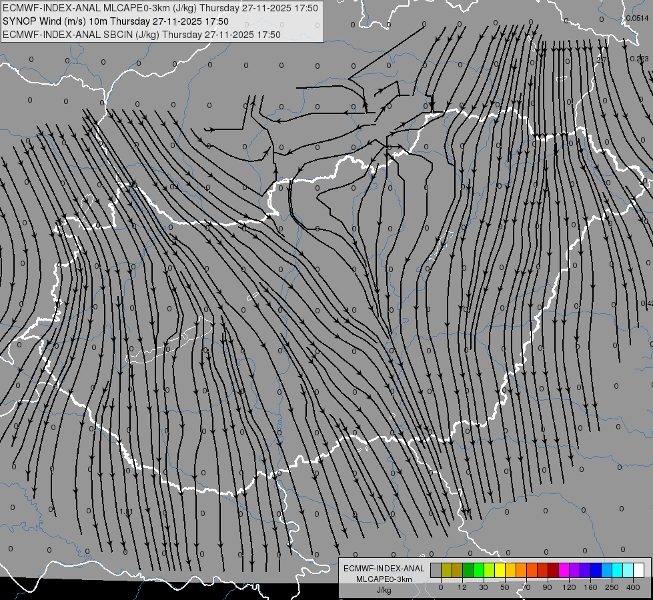This screenshot has height=600, width=653.
Task: Select the pure blue legend swatch
Action: (596, 570)
